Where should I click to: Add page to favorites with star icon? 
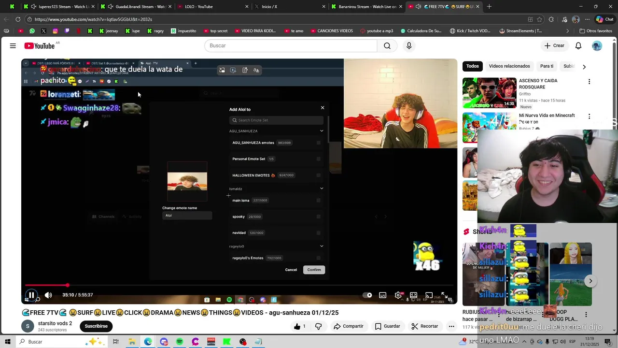pos(539,19)
